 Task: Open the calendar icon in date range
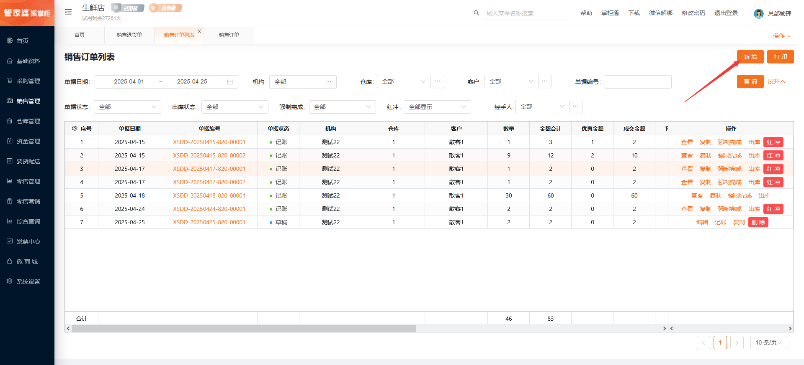pyautogui.click(x=230, y=82)
